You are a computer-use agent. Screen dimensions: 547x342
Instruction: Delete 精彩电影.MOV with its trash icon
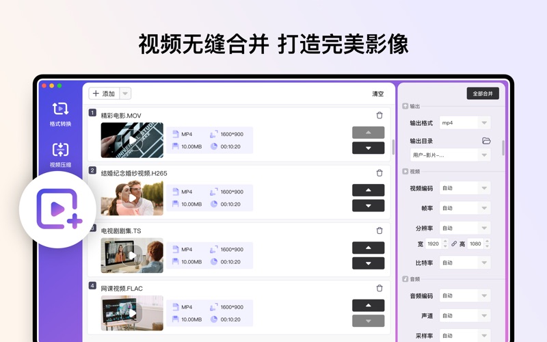coord(379,115)
